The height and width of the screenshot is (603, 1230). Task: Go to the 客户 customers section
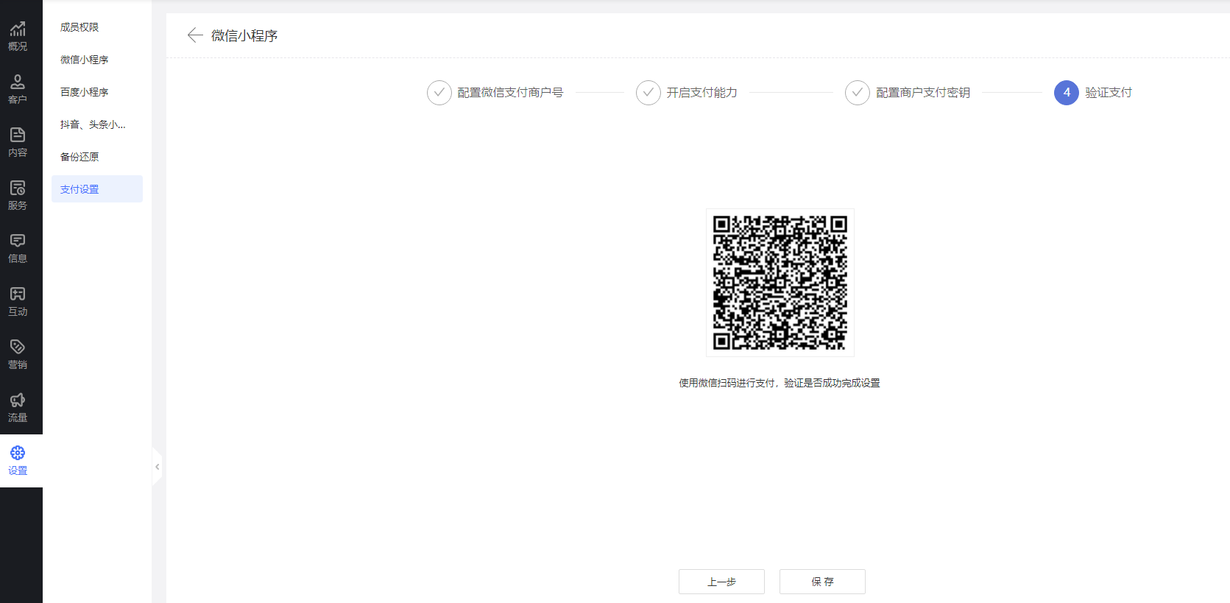click(18, 90)
